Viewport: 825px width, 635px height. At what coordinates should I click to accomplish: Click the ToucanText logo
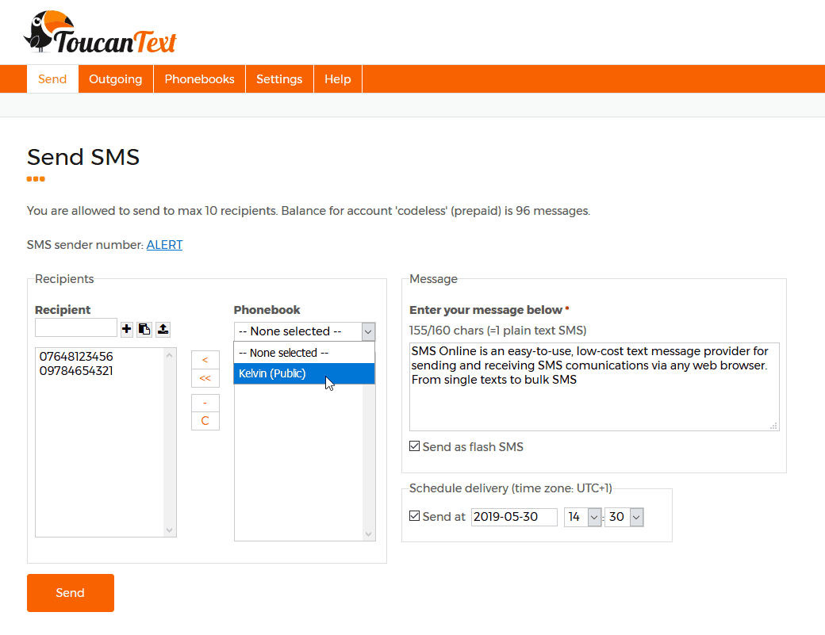tap(100, 33)
